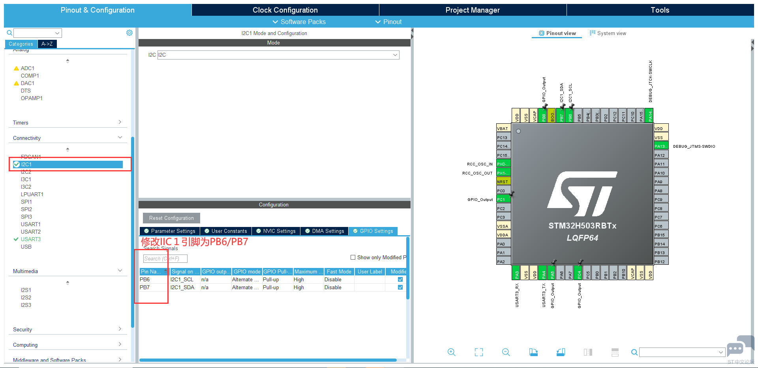Screen dimensions: 758x368
Task: Select OPAMP1 in the Analog list
Action: coord(32,98)
